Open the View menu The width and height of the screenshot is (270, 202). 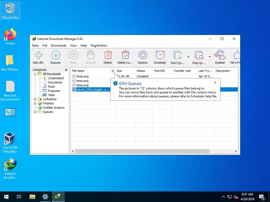[73, 46]
